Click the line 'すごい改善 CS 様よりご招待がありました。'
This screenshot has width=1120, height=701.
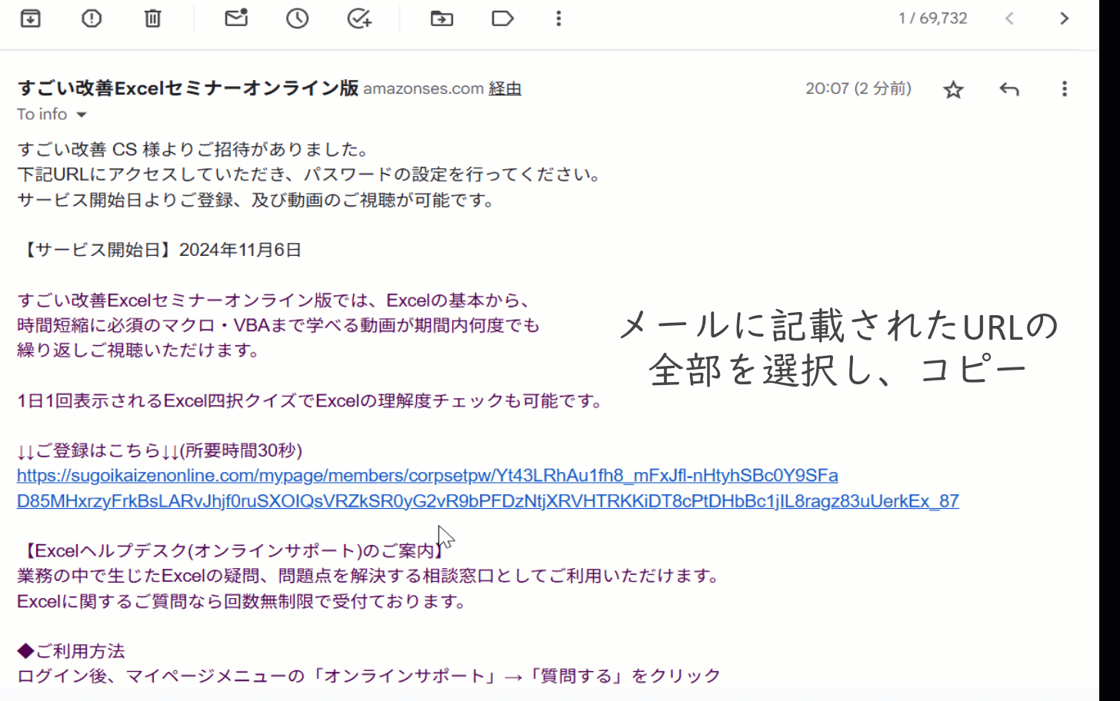(193, 149)
